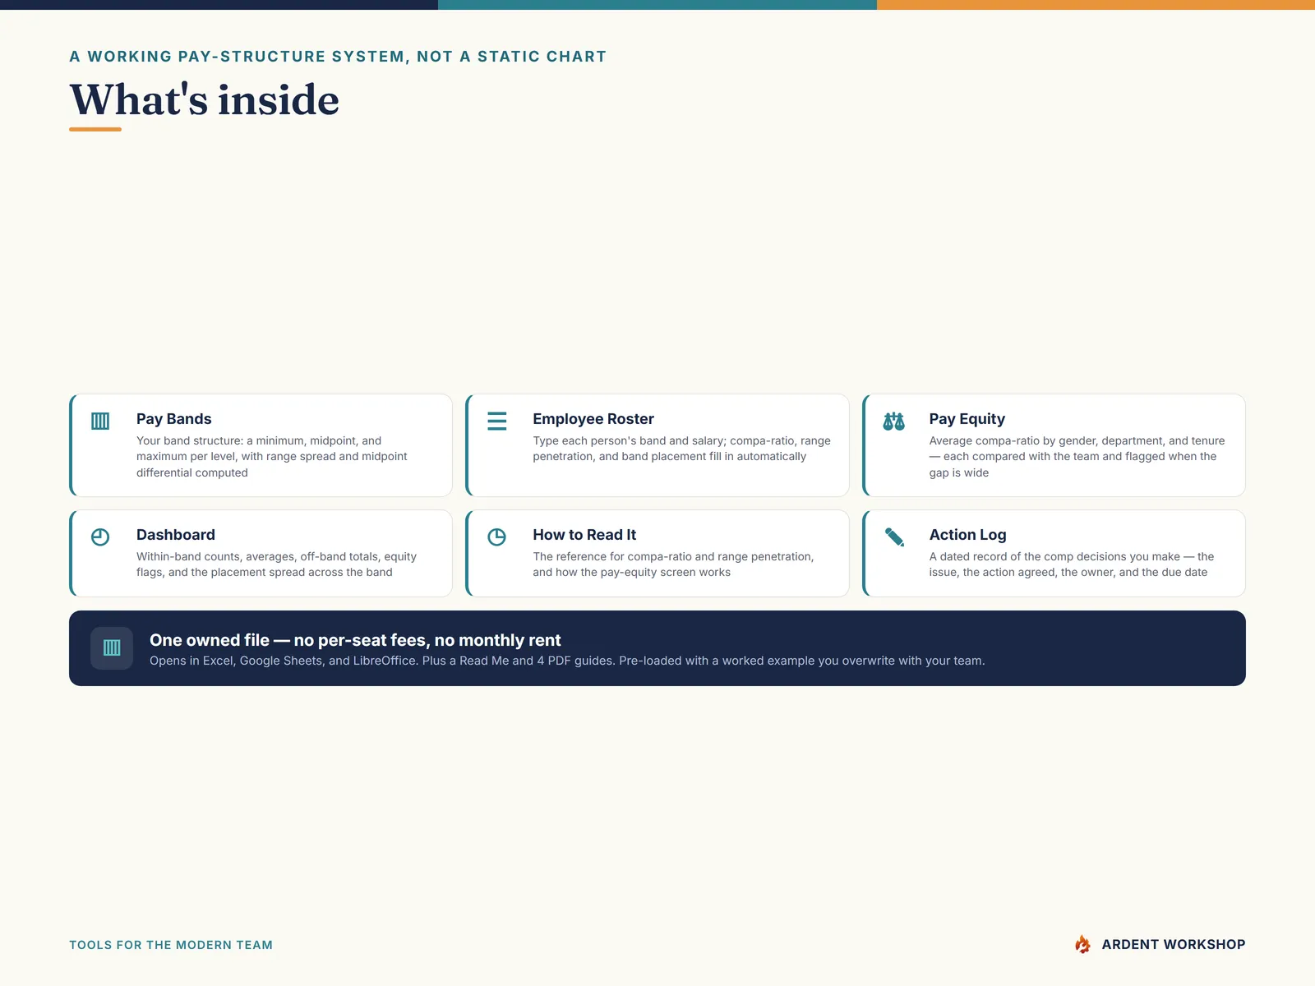Click the Employee Roster list icon
This screenshot has width=1315, height=986.
pos(497,422)
